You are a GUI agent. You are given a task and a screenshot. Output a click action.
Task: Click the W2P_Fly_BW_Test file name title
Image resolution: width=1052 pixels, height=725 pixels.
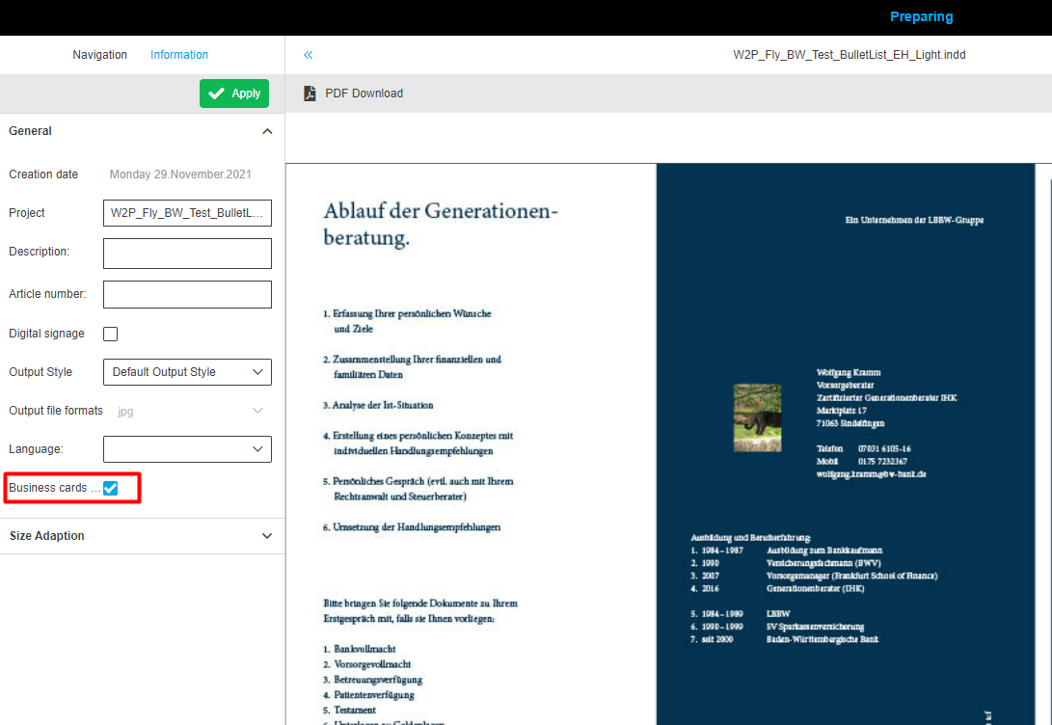[x=849, y=55]
